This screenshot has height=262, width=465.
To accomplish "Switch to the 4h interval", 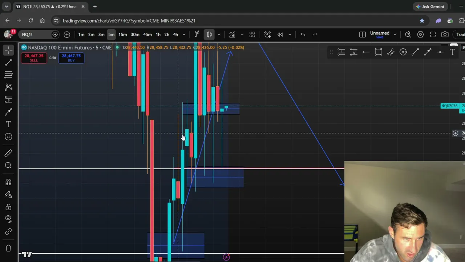I will (x=175, y=35).
